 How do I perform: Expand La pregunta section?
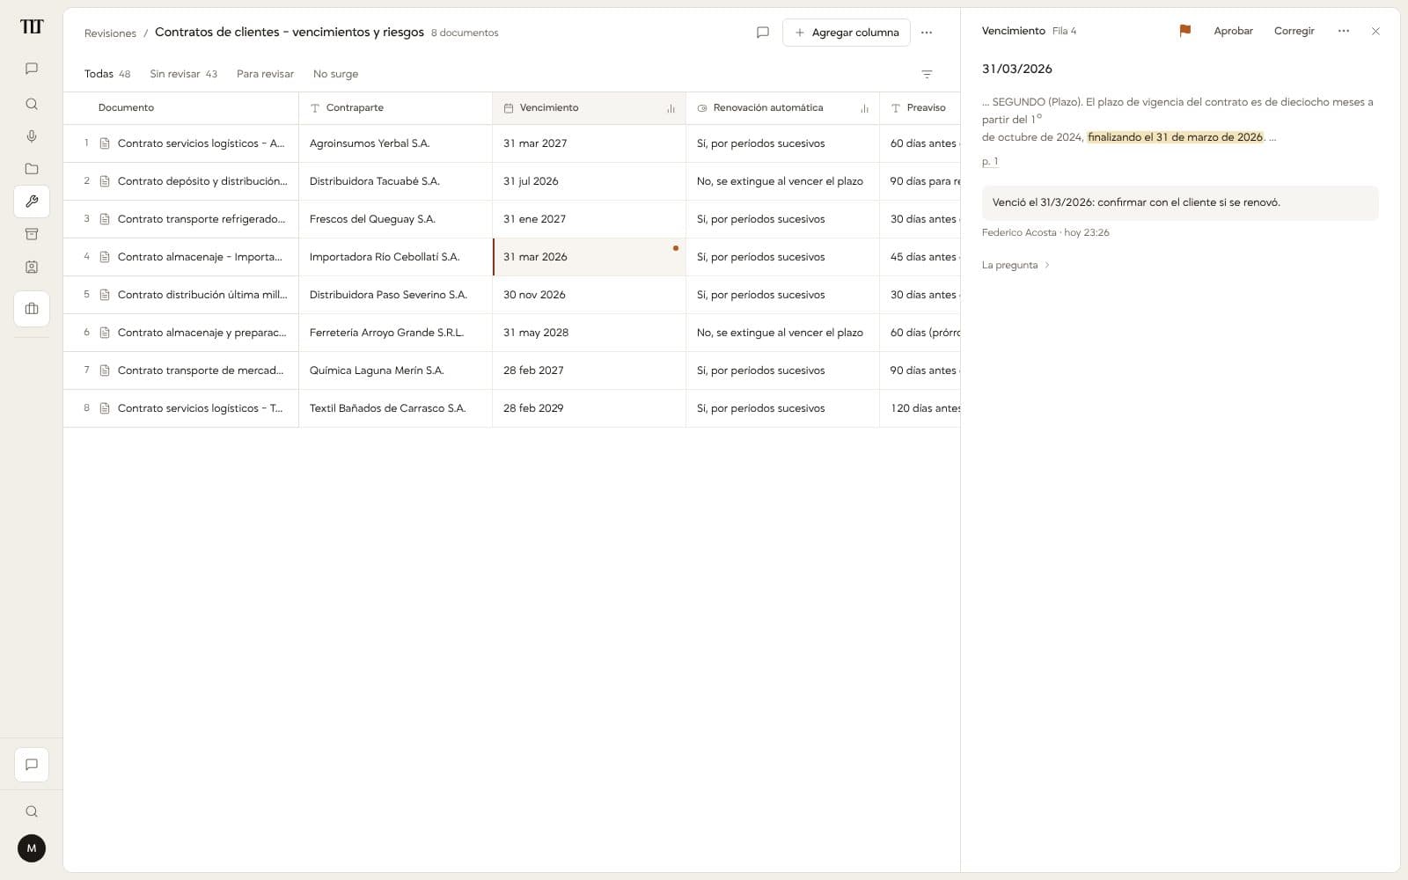[1016, 265]
